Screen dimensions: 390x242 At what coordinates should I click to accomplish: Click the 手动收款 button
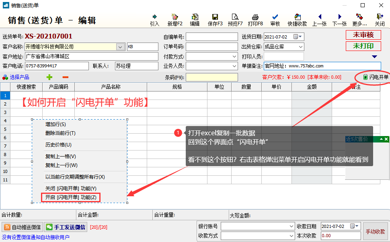375,232
